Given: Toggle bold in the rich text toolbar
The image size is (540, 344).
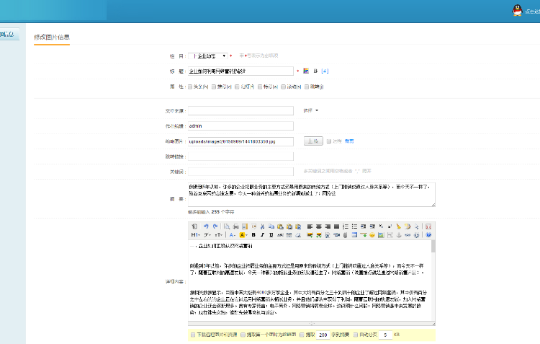Looking at the screenshot, I should (x=253, y=235).
